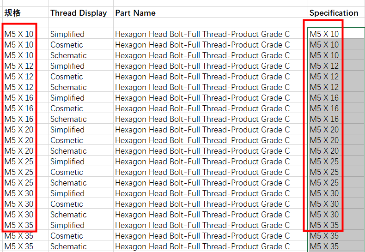The height and width of the screenshot is (252, 365).
Task: Click empty cell below Part Name header
Action: click(x=210, y=23)
